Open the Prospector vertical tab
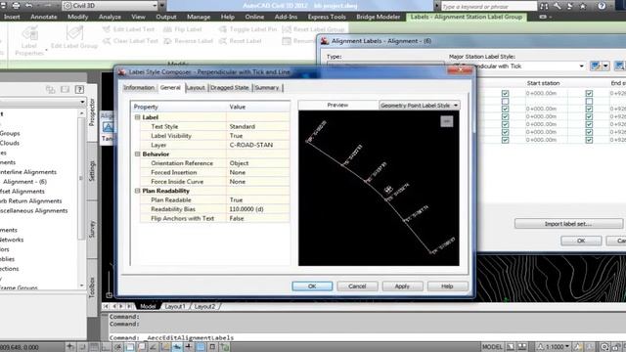This screenshot has height=352, width=626. click(92, 113)
